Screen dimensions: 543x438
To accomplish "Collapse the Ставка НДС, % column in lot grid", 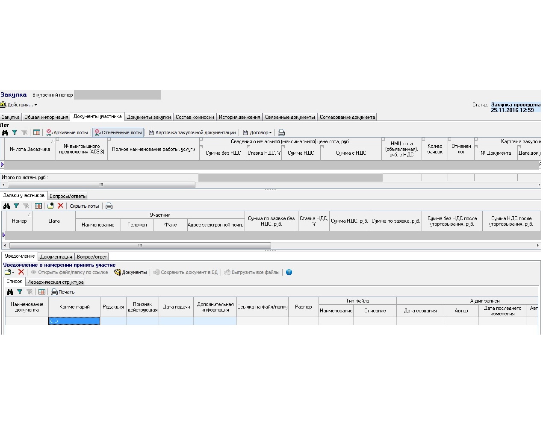I will coord(249,147).
